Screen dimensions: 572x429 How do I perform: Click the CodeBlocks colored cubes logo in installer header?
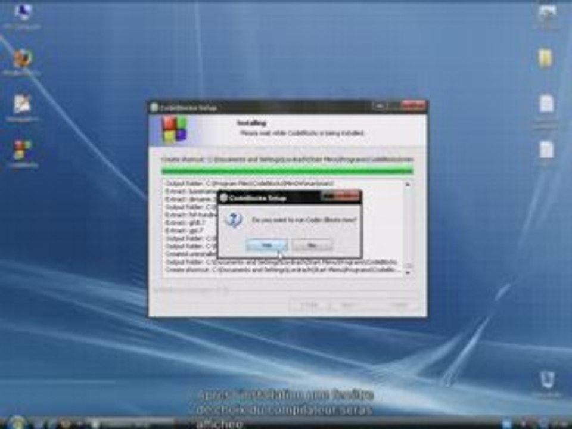coord(175,129)
